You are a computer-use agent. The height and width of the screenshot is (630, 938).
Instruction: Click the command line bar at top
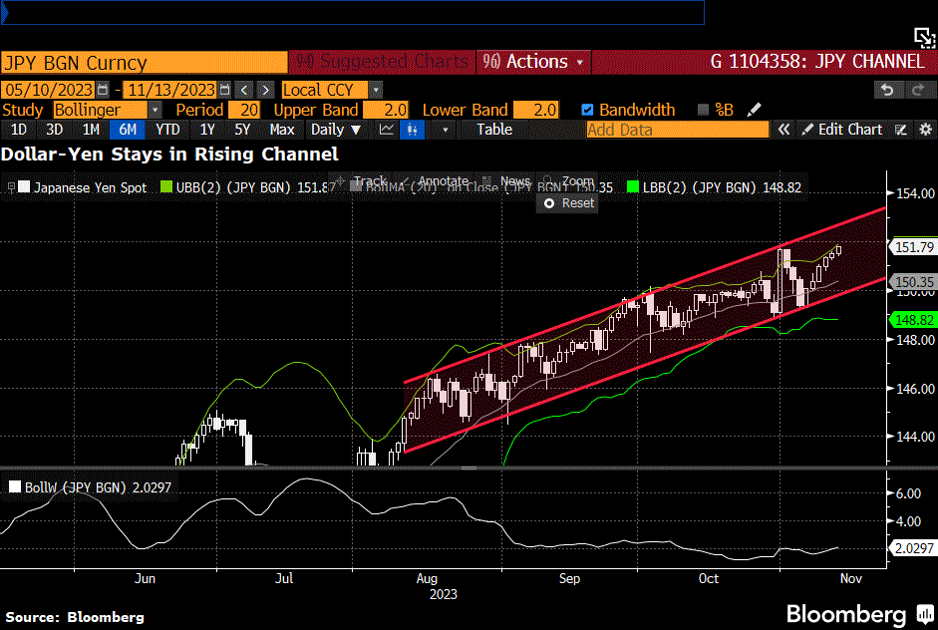point(352,12)
